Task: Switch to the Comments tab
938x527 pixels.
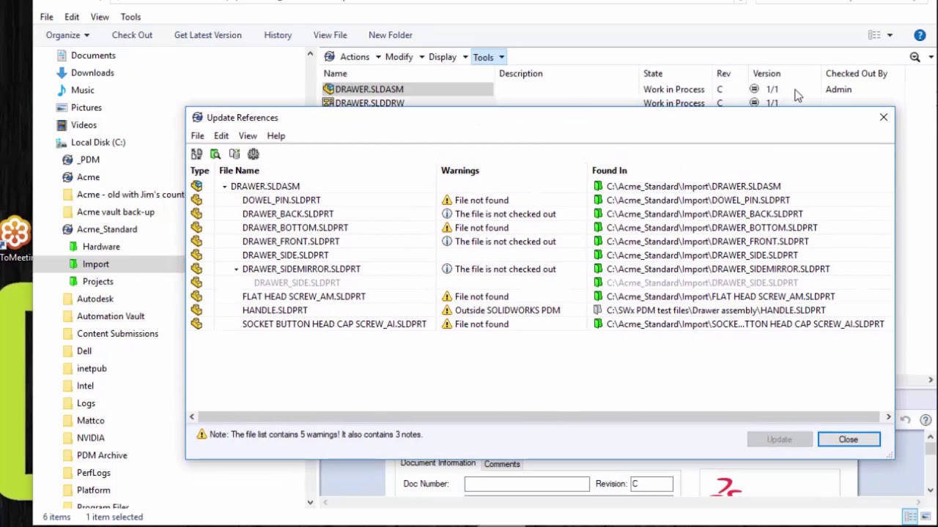Action: 502,464
